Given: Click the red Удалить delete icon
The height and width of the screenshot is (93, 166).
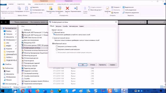Looking at the screenshot, I should coord(67,8).
